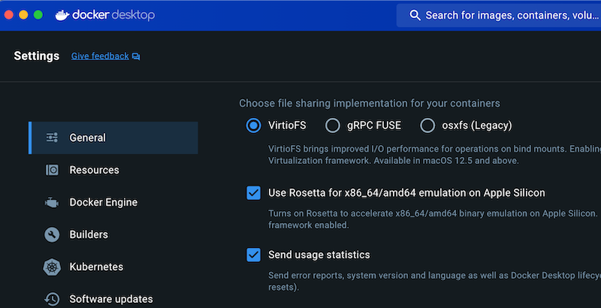Image resolution: width=601 pixels, height=308 pixels.
Task: Click the search magnifier icon
Action: (x=415, y=15)
